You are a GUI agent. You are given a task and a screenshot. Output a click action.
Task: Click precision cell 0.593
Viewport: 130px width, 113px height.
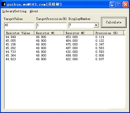[x=100, y=52]
